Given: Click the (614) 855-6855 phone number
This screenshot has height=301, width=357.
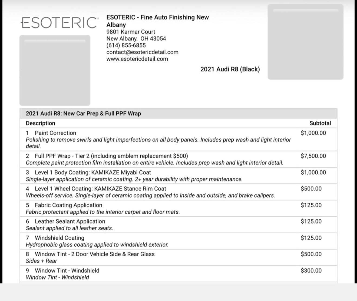Looking at the screenshot, I should 126,45.
